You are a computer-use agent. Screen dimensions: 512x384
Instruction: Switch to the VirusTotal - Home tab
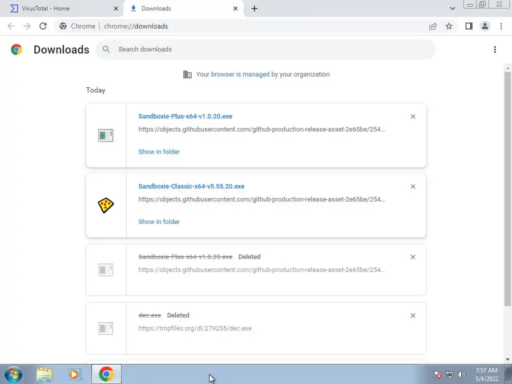pyautogui.click(x=62, y=8)
